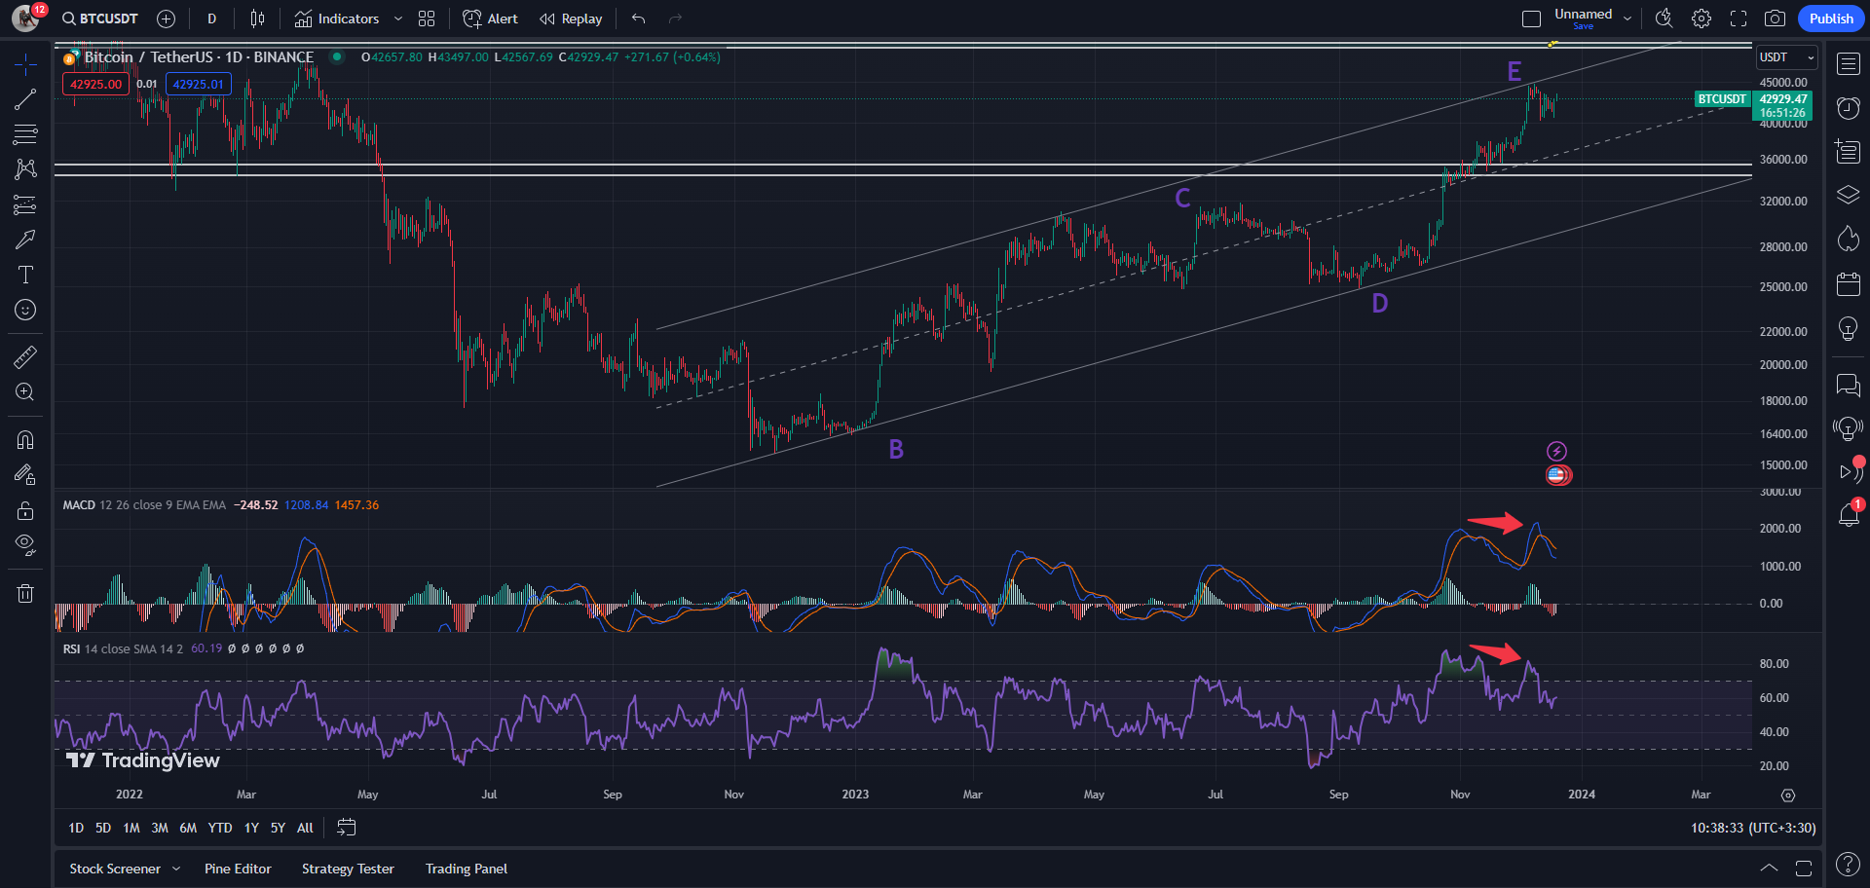Set range to 1D
The width and height of the screenshot is (1870, 888).
[x=76, y=828]
